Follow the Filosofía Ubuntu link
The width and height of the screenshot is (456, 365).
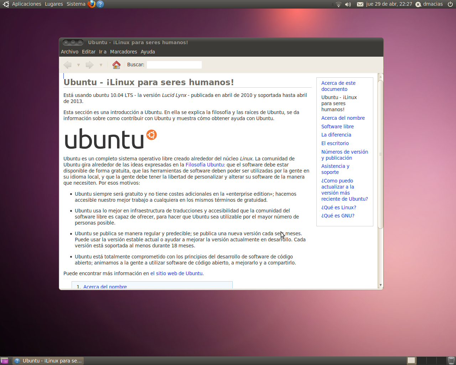(204, 165)
